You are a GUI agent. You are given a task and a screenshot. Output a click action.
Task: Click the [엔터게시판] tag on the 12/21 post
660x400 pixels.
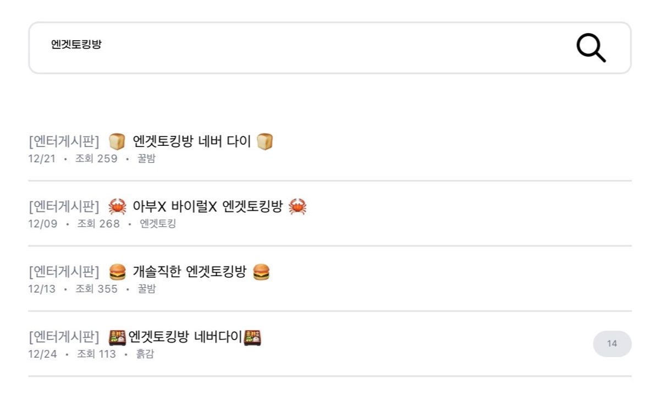pyautogui.click(x=64, y=142)
